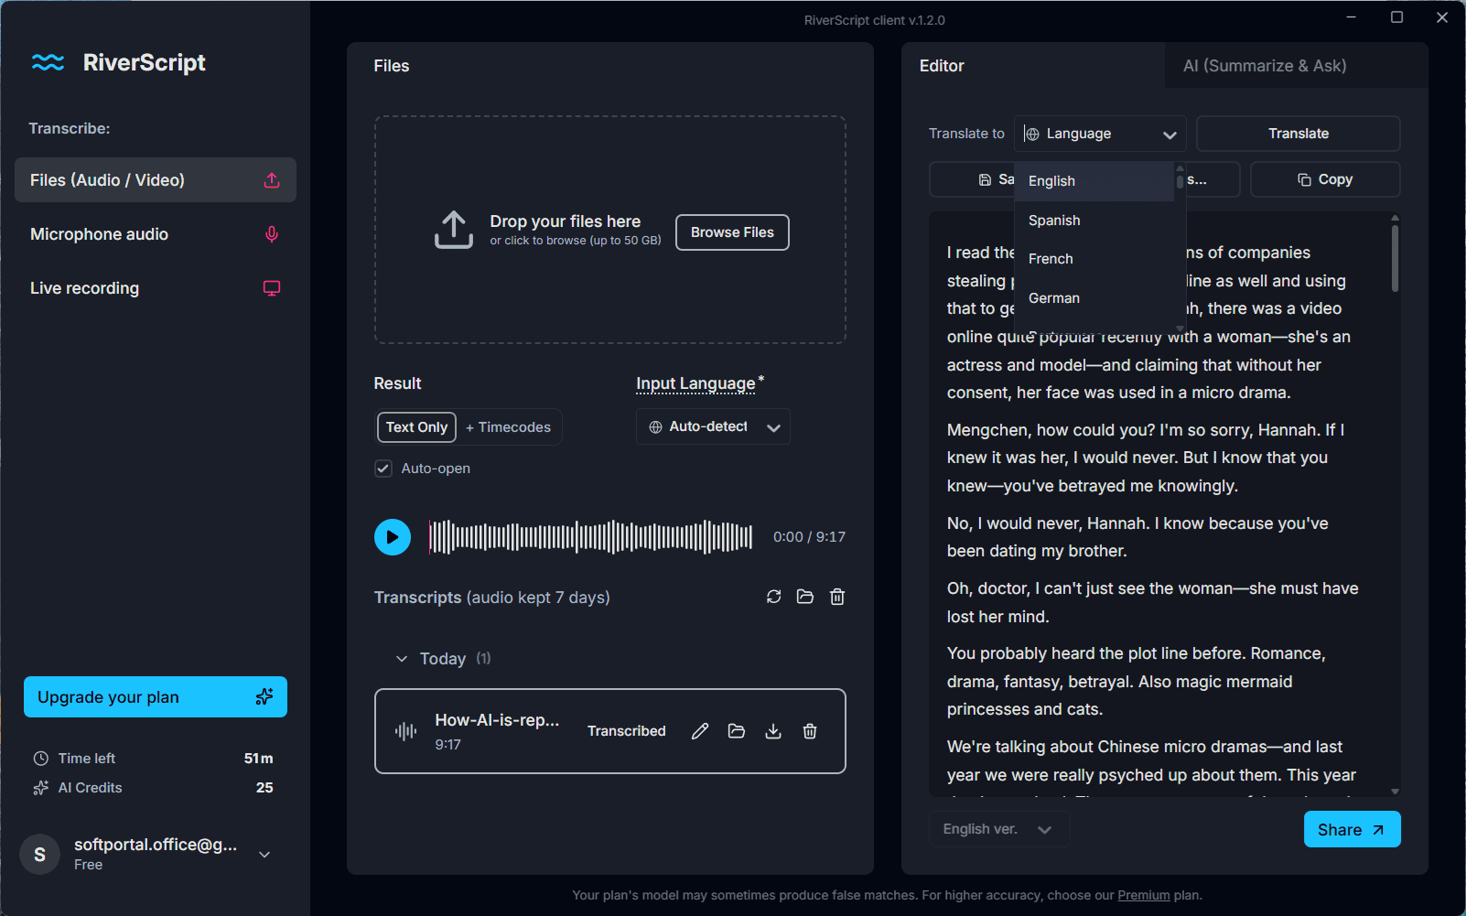The height and width of the screenshot is (916, 1466).
Task: Collapse the Today transcripts group
Action: 401,659
